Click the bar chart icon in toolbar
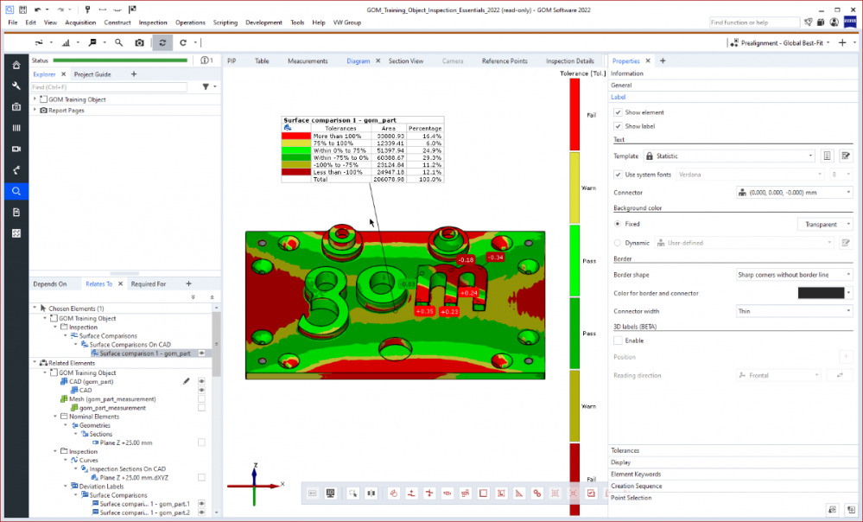Image resolution: width=863 pixels, height=522 pixels. point(66,42)
